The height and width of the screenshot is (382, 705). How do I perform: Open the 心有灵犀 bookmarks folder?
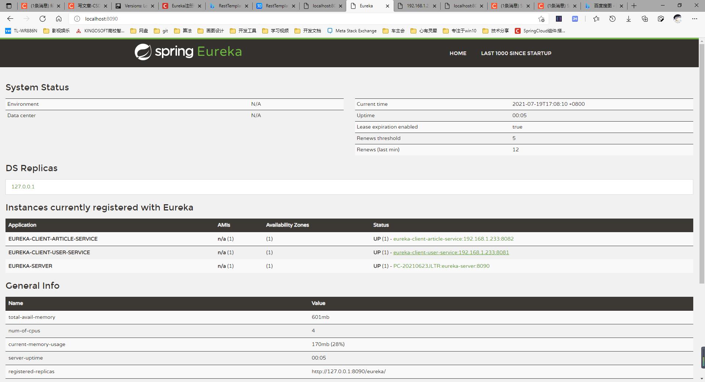[424, 31]
